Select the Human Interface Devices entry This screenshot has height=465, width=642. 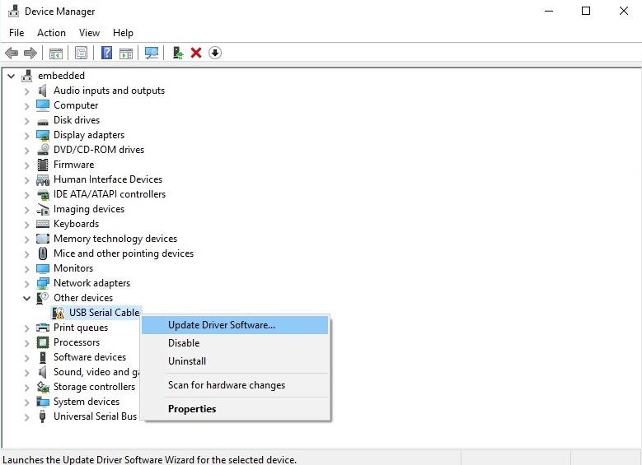coord(108,179)
